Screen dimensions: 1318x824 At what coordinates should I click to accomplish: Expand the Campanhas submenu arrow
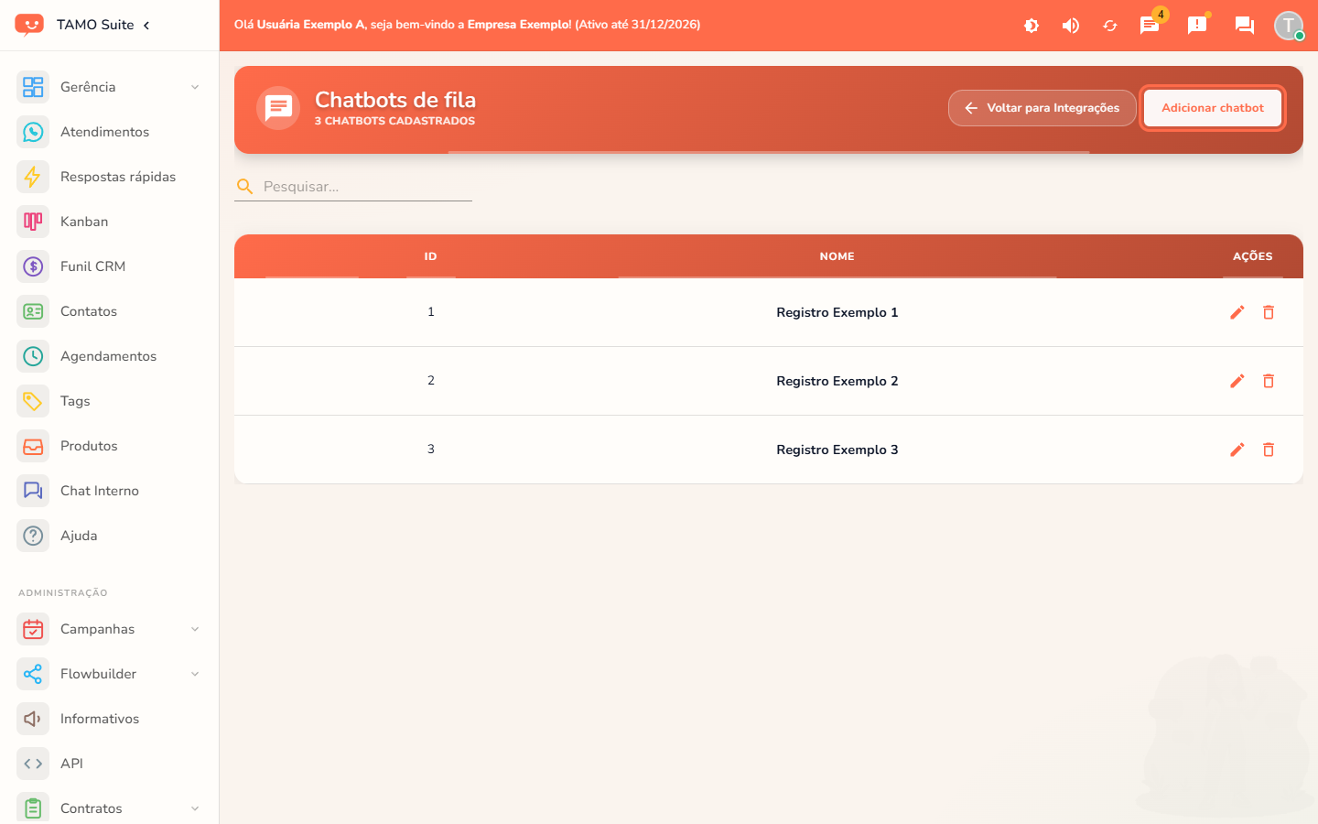pos(195,629)
